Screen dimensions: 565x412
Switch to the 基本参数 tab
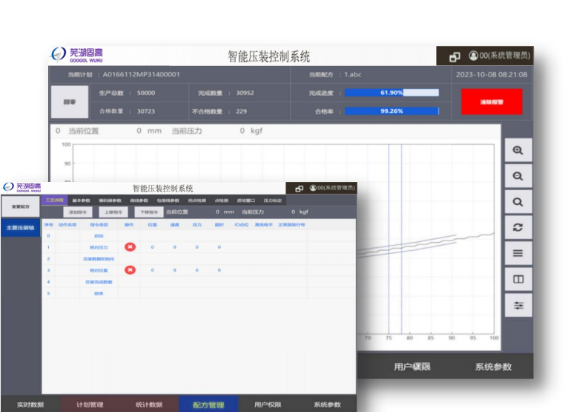pos(81,200)
